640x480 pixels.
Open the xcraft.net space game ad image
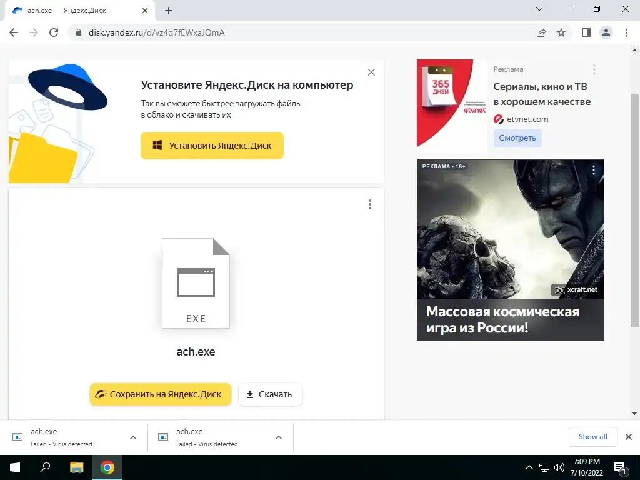point(510,229)
